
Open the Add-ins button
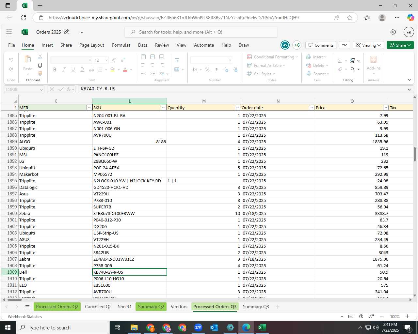pos(374,64)
